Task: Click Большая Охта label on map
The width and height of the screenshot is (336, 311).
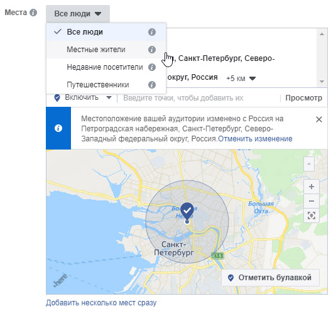Action: 261,207
